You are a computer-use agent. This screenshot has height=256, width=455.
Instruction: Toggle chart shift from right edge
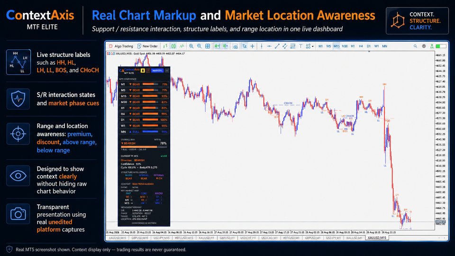(225, 46)
